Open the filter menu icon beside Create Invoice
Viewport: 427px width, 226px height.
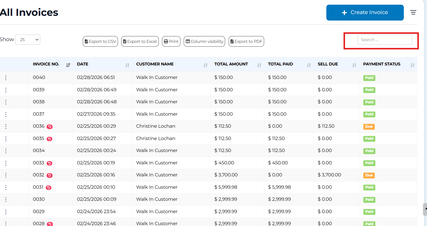[x=413, y=12]
